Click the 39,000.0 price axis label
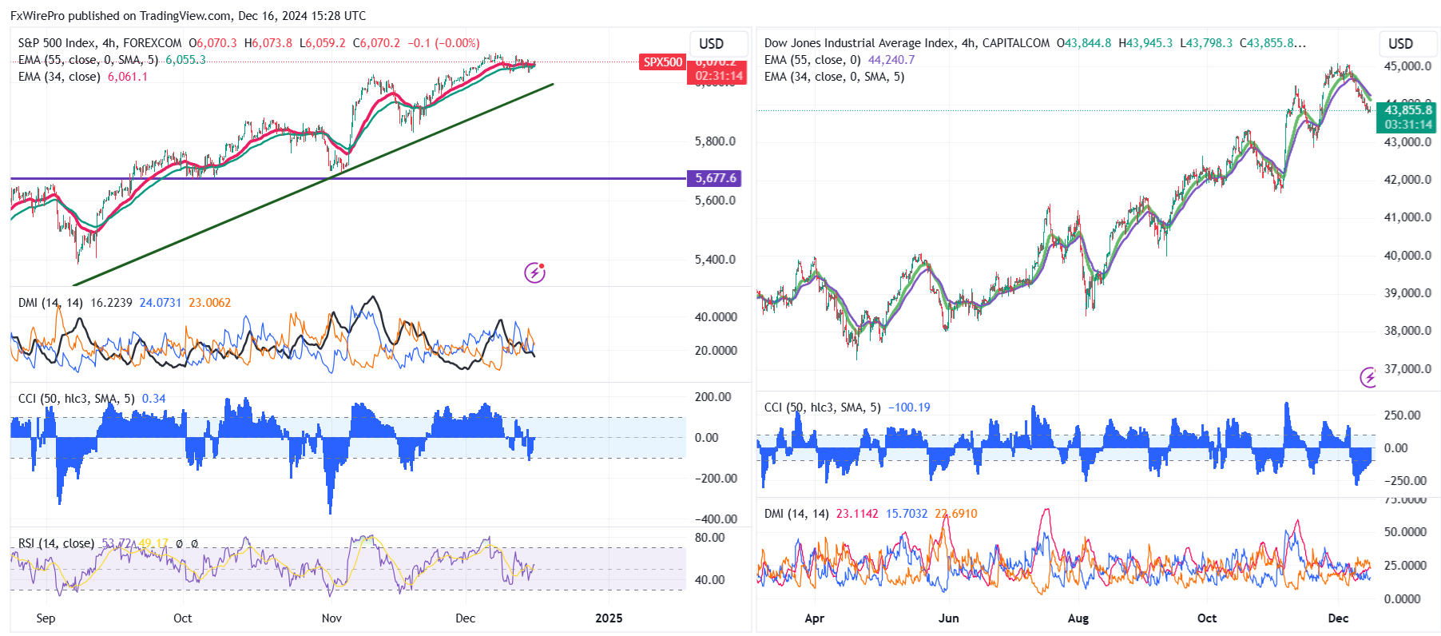This screenshot has width=1441, height=636. [1407, 293]
